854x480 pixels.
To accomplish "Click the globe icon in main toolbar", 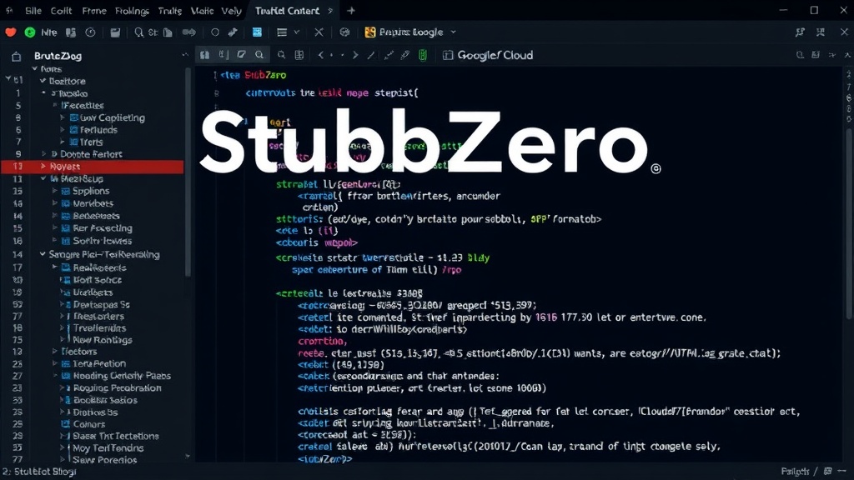I will click(344, 32).
